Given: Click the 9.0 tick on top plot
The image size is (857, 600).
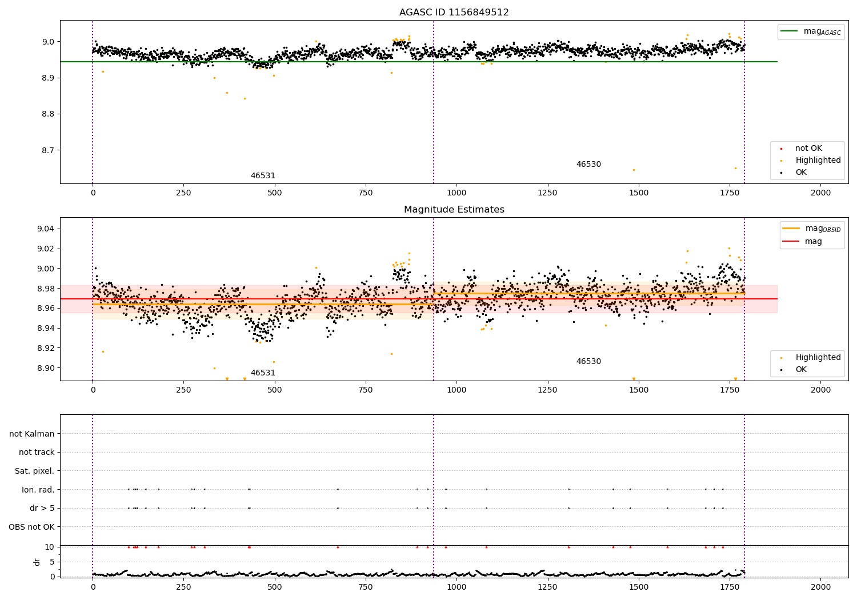Looking at the screenshot, I should click(48, 42).
